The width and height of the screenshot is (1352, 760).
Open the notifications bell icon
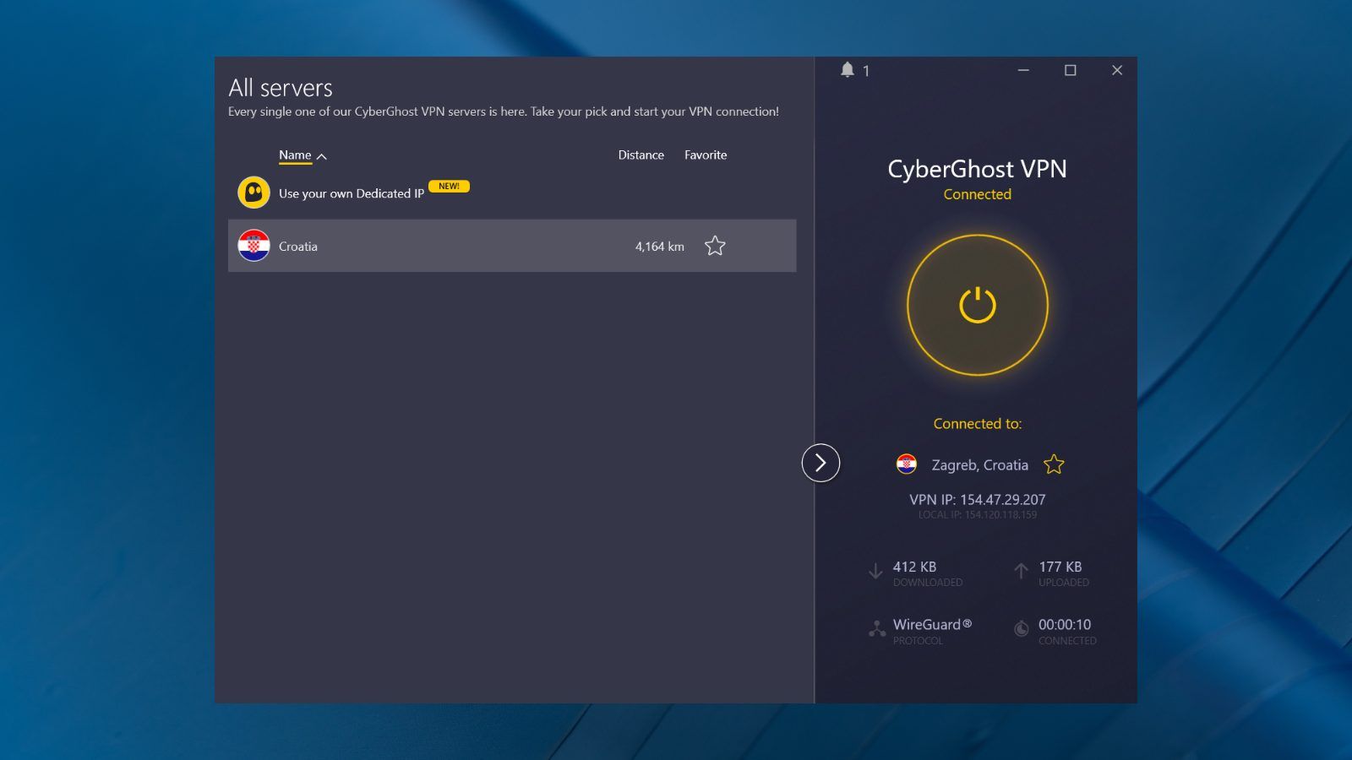point(848,70)
